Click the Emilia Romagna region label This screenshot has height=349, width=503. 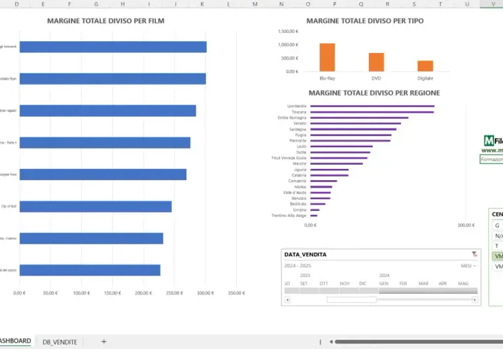[292, 118]
